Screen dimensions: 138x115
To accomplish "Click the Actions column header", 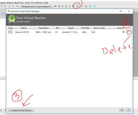I will point(121,28).
